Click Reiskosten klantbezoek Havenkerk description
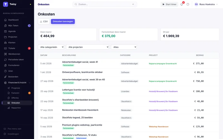Screen dimensions: 223x139 (80, 110)
